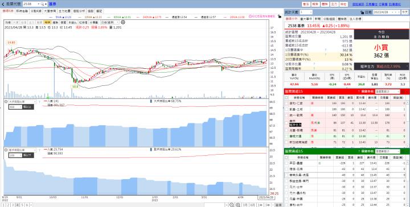This screenshot has height=207, width=410.
Task: Click the help icon beside 散戶持股比率 selector
Action: click(x=39, y=150)
